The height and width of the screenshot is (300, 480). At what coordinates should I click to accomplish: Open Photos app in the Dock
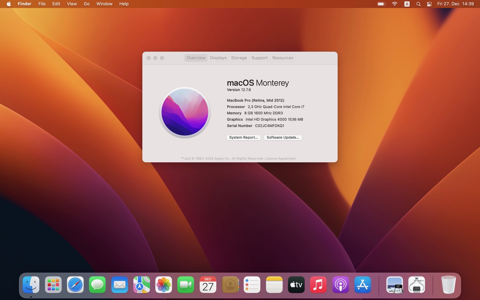(x=164, y=285)
